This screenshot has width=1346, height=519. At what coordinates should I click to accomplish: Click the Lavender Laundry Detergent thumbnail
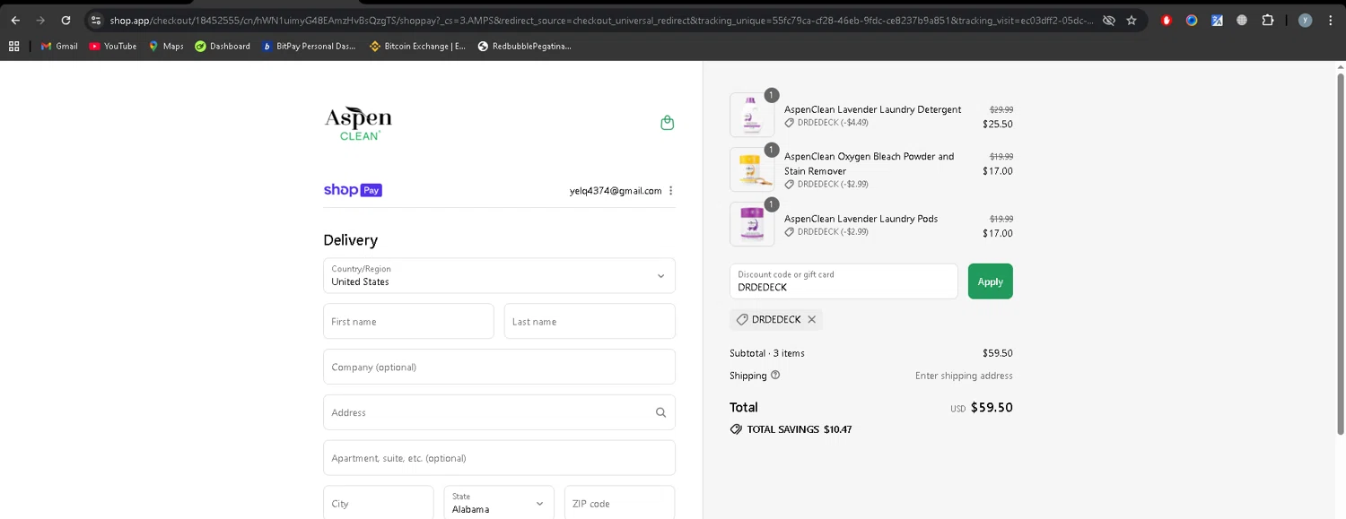752,115
